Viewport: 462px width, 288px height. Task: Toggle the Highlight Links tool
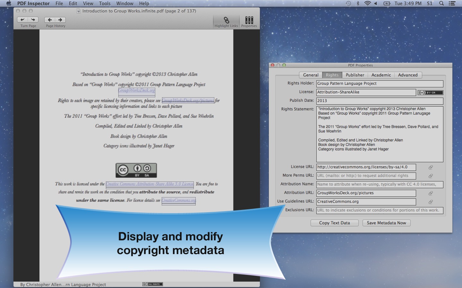tap(226, 21)
